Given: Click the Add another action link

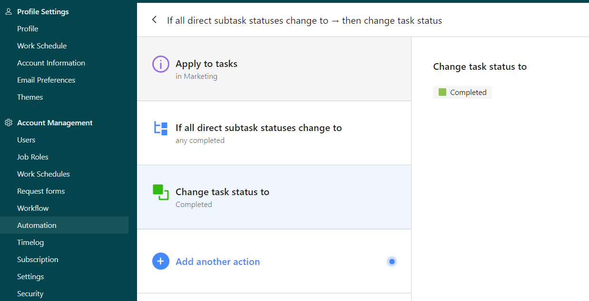Looking at the screenshot, I should (x=217, y=262).
